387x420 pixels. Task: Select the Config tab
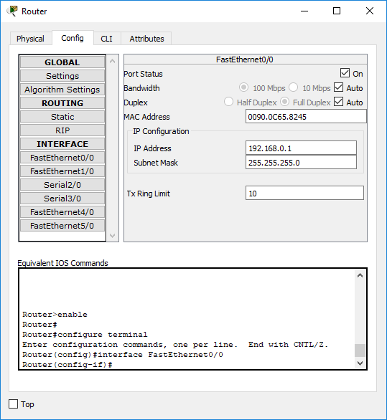(73, 38)
